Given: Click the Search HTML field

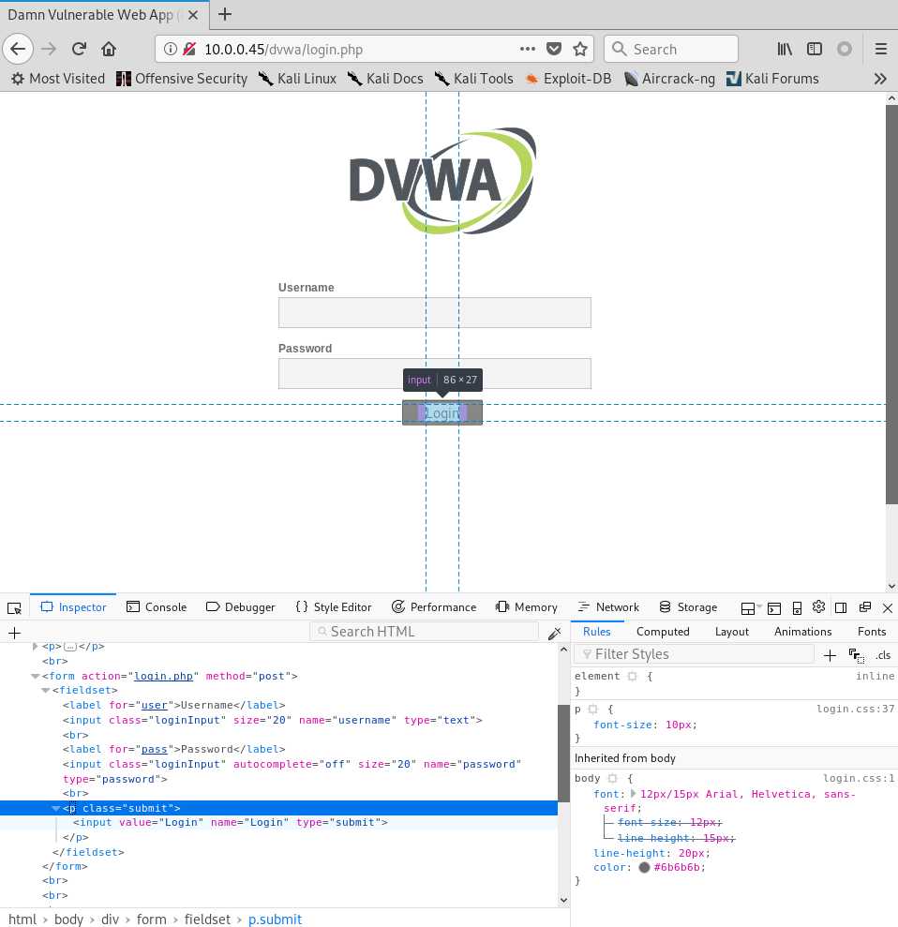Looking at the screenshot, I should click(424, 632).
